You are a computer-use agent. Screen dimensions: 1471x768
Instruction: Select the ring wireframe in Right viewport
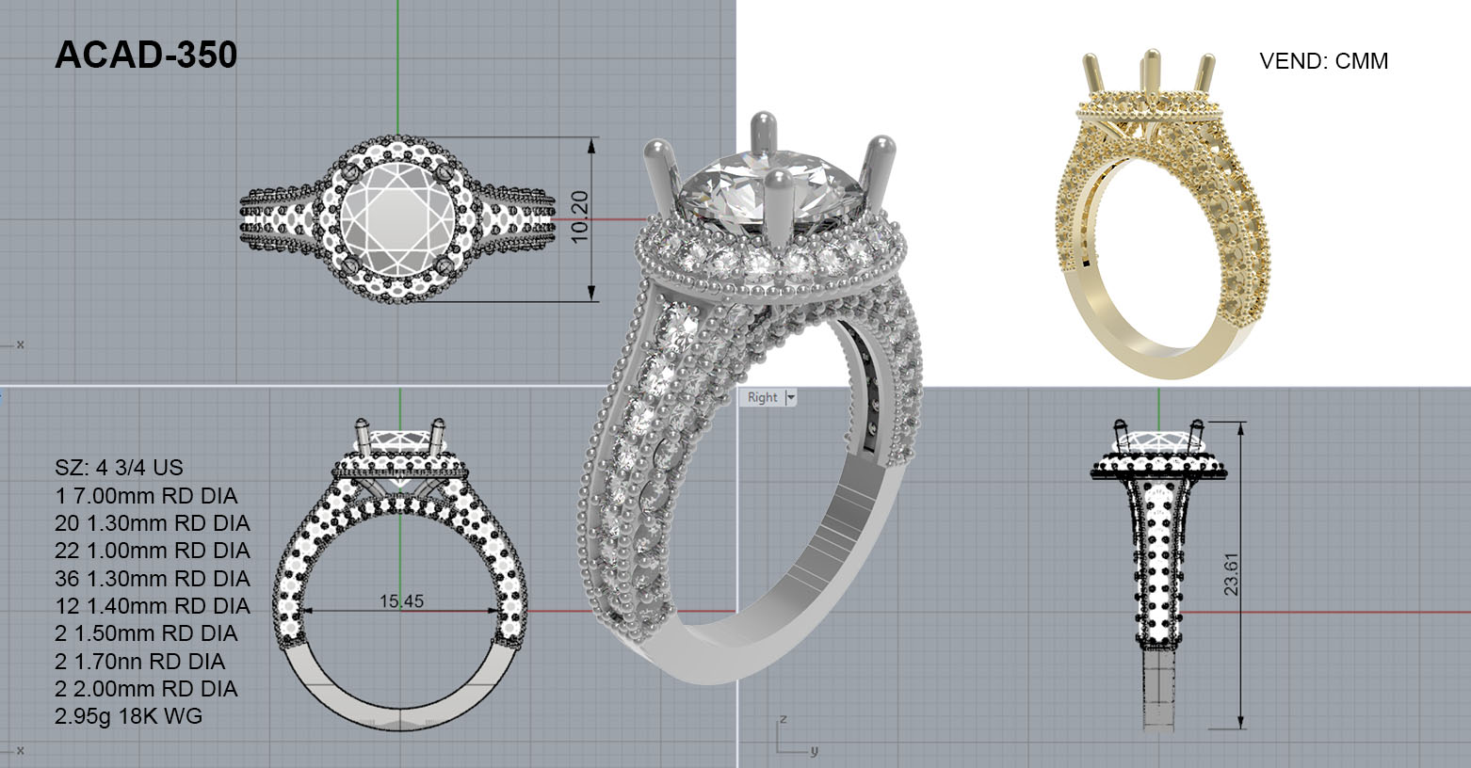tap(1160, 576)
